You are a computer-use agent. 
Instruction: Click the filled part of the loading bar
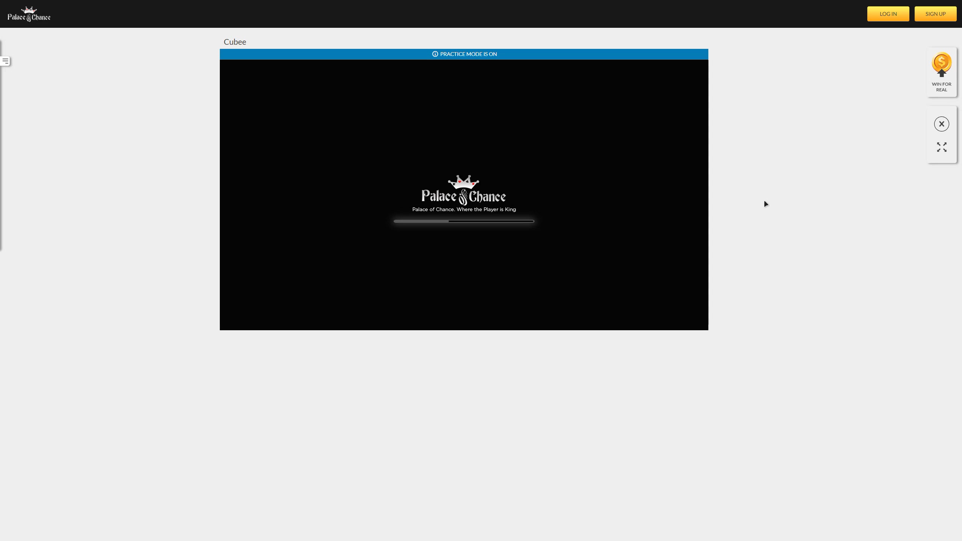pos(421,221)
